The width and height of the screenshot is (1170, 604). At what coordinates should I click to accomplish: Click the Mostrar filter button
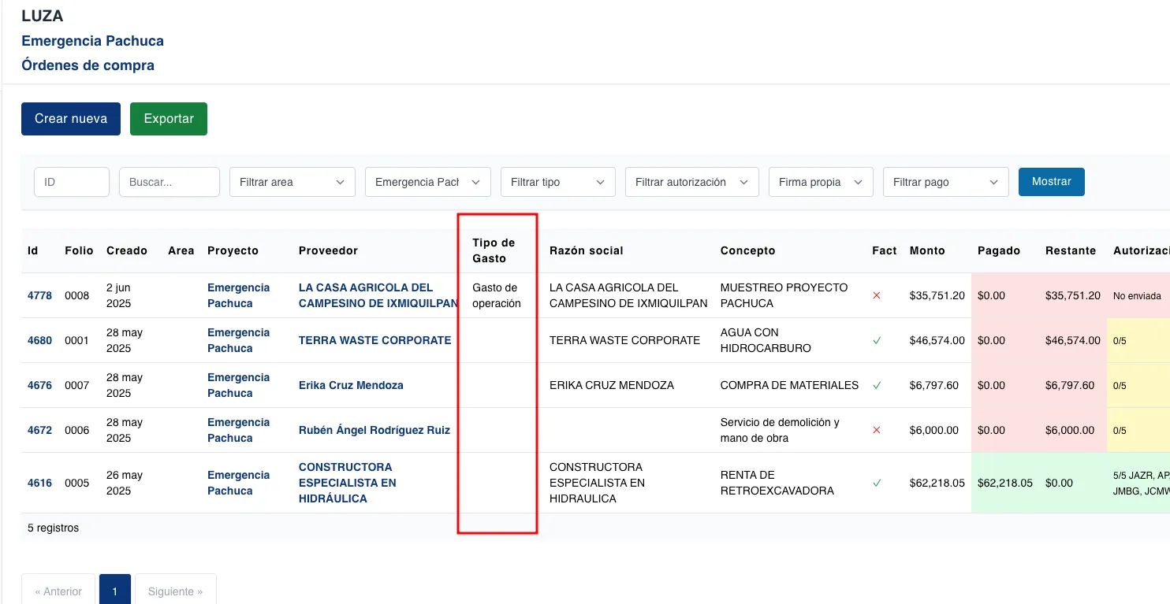pos(1051,182)
